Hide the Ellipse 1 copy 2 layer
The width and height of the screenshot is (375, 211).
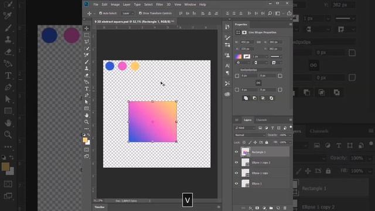point(236,162)
